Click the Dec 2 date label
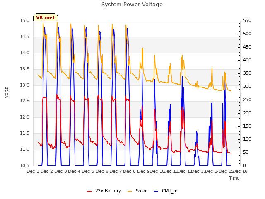The image size is (265, 199). 47,171
